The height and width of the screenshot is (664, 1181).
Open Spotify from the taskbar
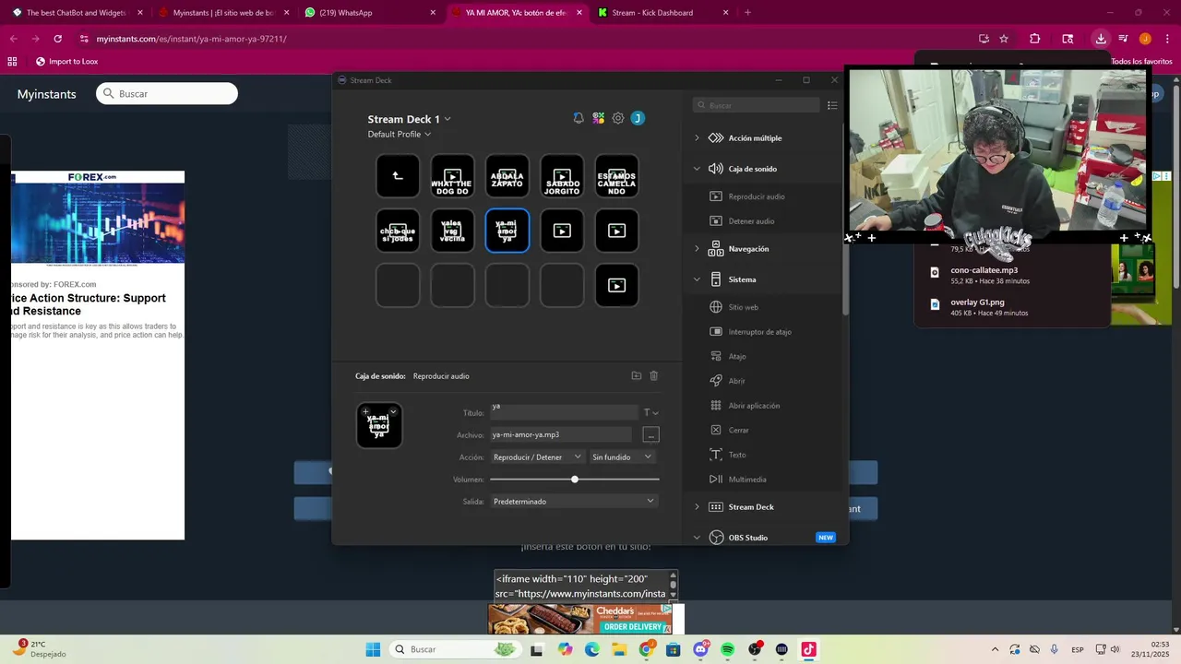pyautogui.click(x=727, y=649)
